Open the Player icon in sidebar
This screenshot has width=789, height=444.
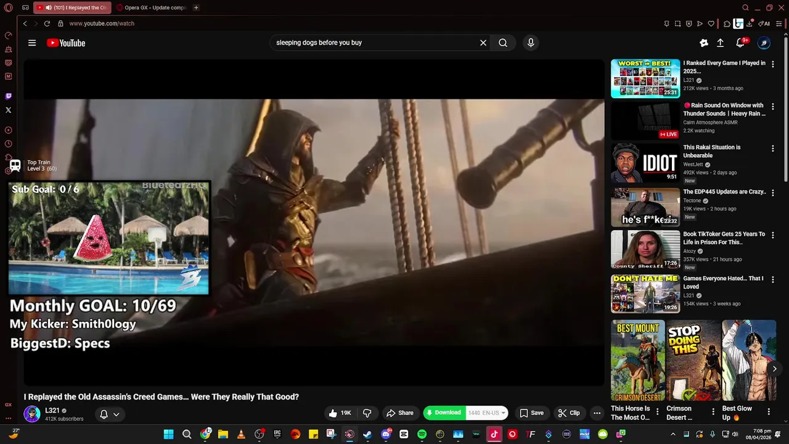(x=8, y=130)
